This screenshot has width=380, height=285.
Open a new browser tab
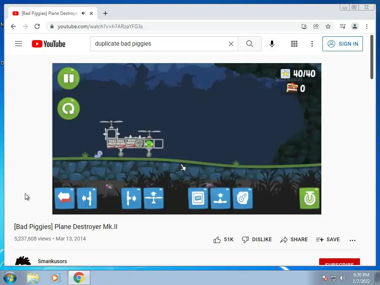(105, 13)
